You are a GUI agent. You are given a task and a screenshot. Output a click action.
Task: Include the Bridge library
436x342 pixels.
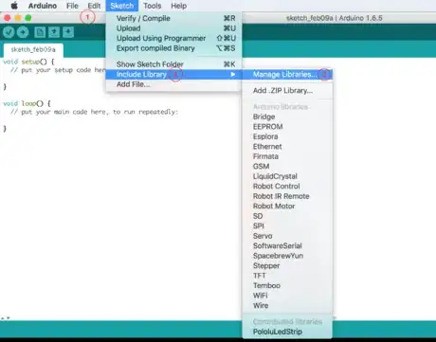point(287,117)
